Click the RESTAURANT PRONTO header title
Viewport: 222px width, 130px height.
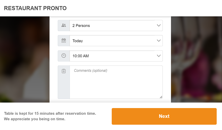(x=35, y=8)
